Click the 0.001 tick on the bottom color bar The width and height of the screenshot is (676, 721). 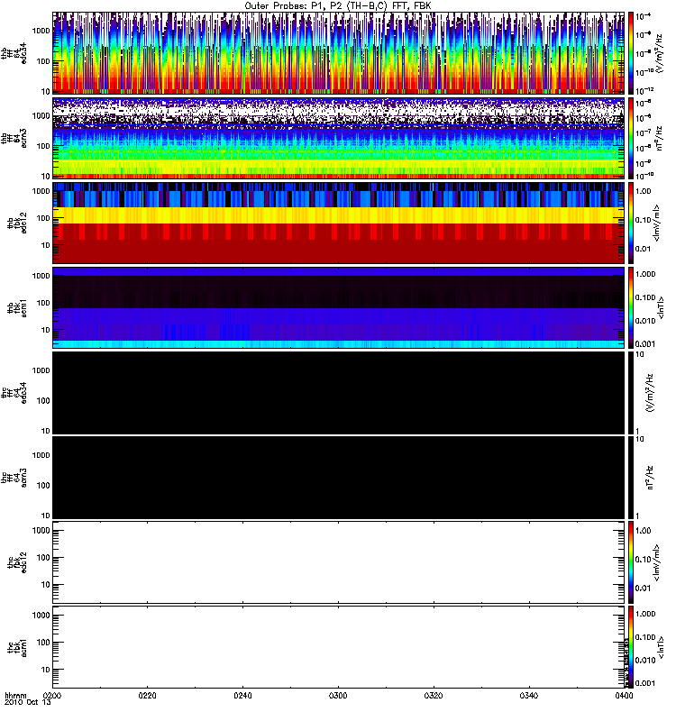click(645, 683)
